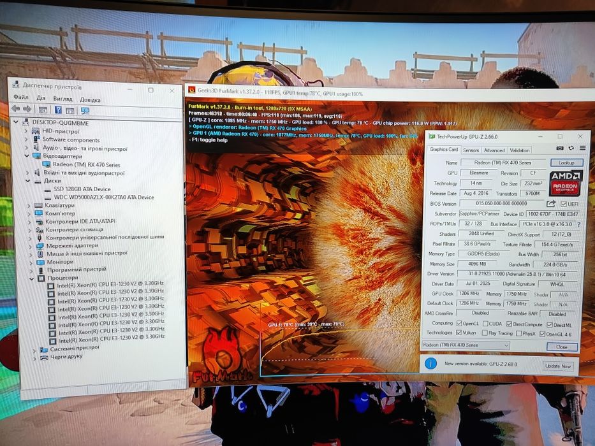
Task: Click the Close button in GPU-Z
Action: coord(562,347)
